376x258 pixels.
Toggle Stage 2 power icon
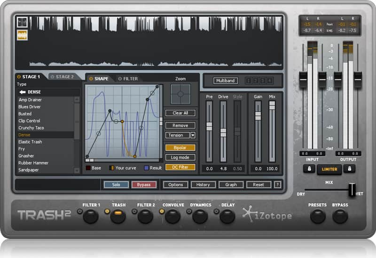click(x=52, y=77)
